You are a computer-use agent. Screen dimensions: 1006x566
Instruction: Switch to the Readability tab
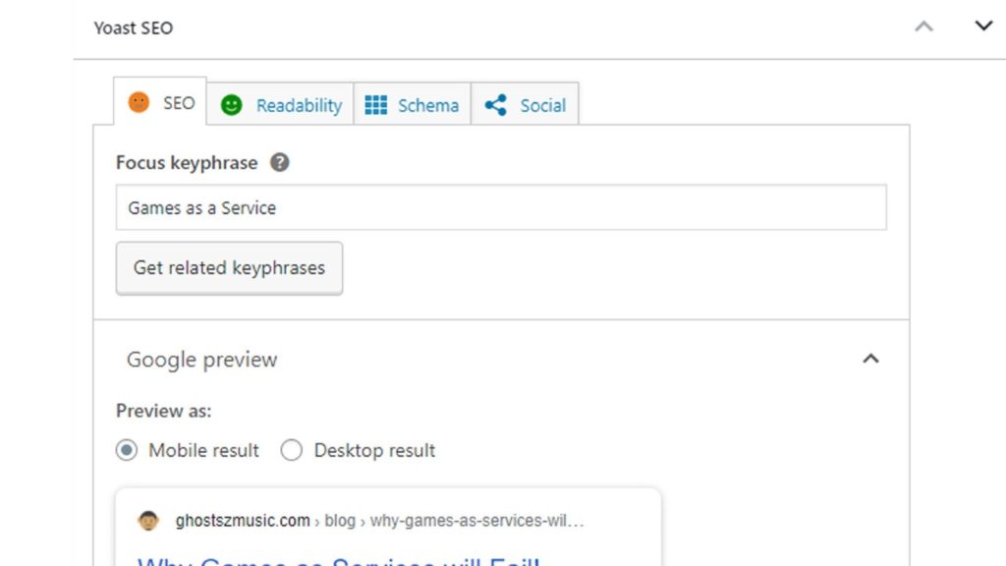[280, 104]
